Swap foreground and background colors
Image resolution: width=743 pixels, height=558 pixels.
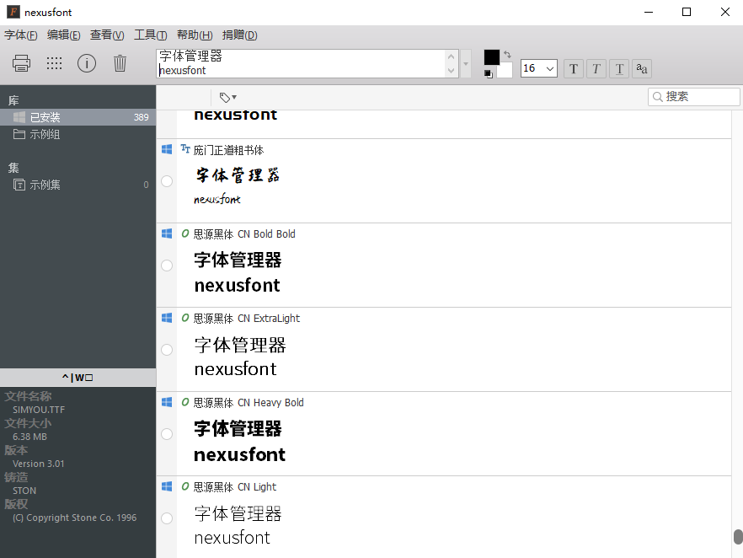(x=507, y=55)
